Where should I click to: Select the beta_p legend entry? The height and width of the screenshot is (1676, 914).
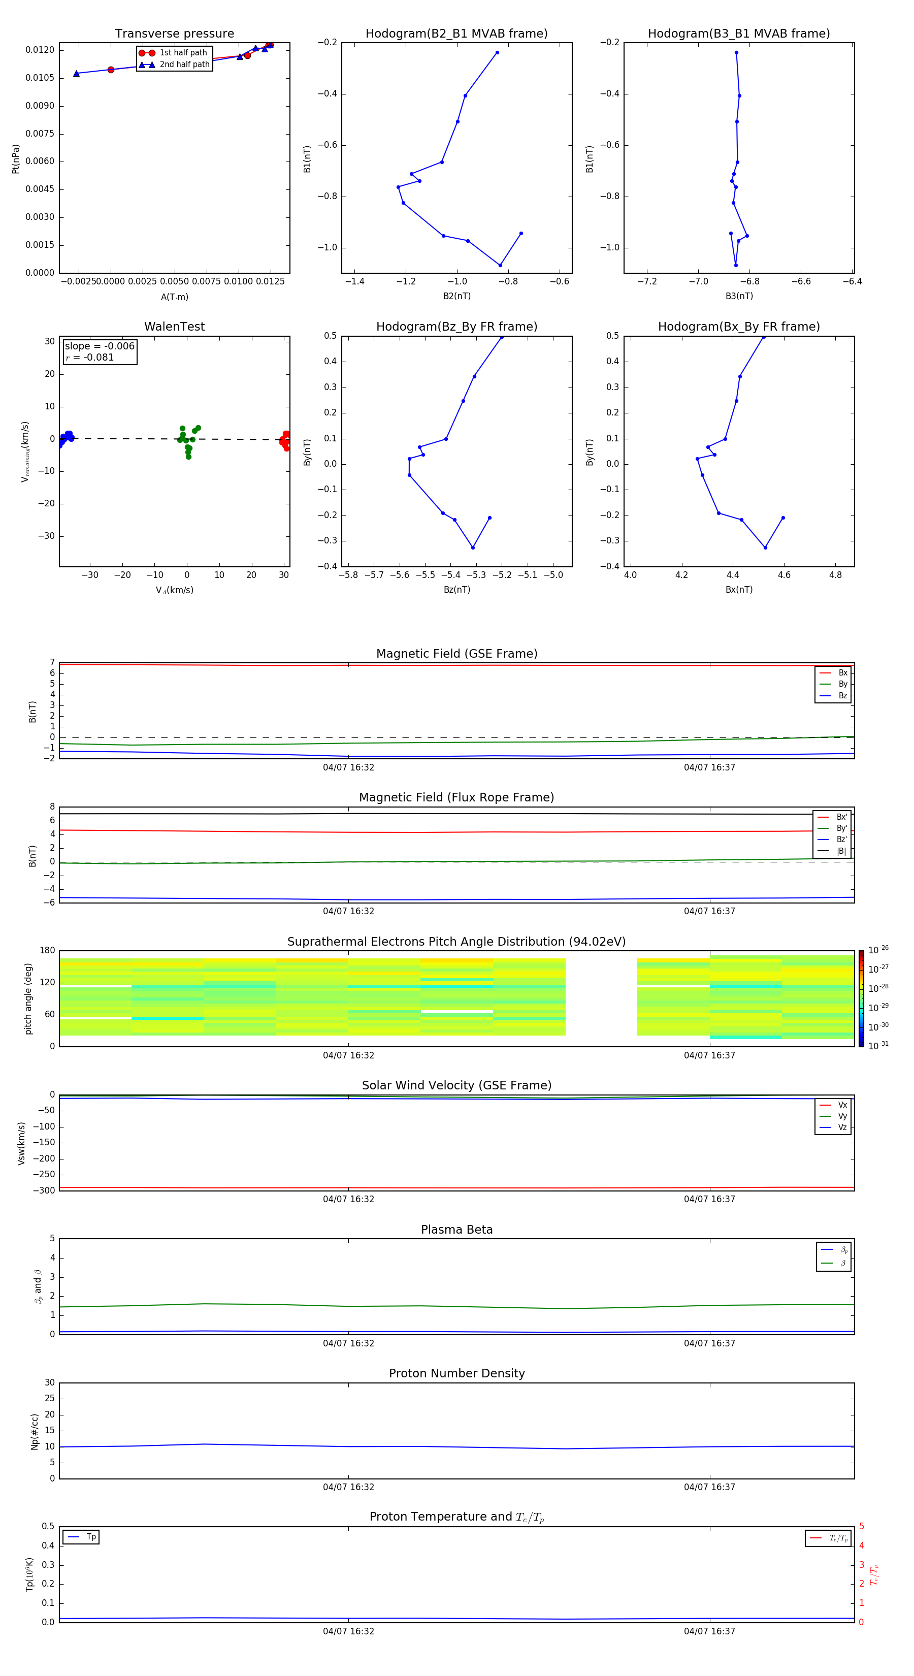coord(834,1250)
